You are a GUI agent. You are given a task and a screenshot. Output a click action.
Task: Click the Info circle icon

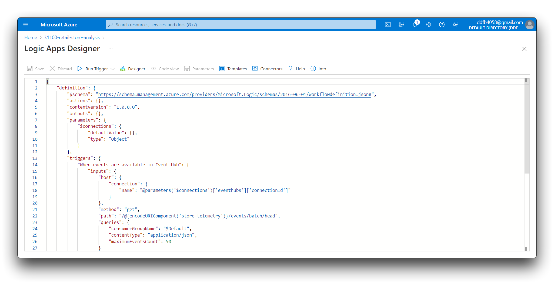pyautogui.click(x=313, y=68)
